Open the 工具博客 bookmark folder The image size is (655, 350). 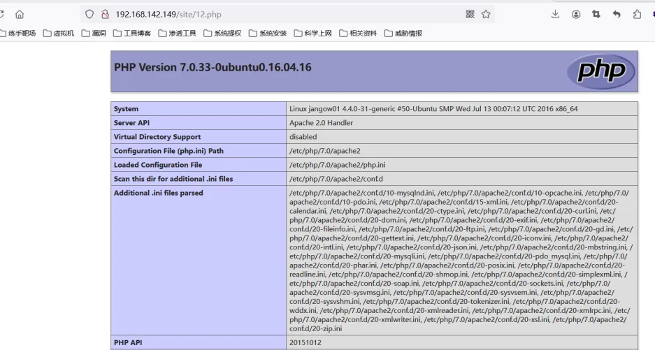[132, 34]
